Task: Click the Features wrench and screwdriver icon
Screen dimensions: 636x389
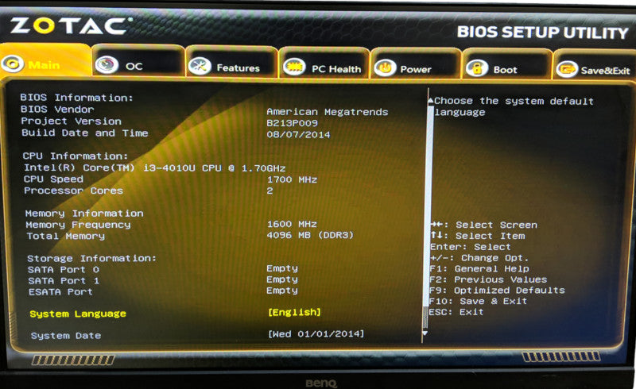Action: coord(200,67)
